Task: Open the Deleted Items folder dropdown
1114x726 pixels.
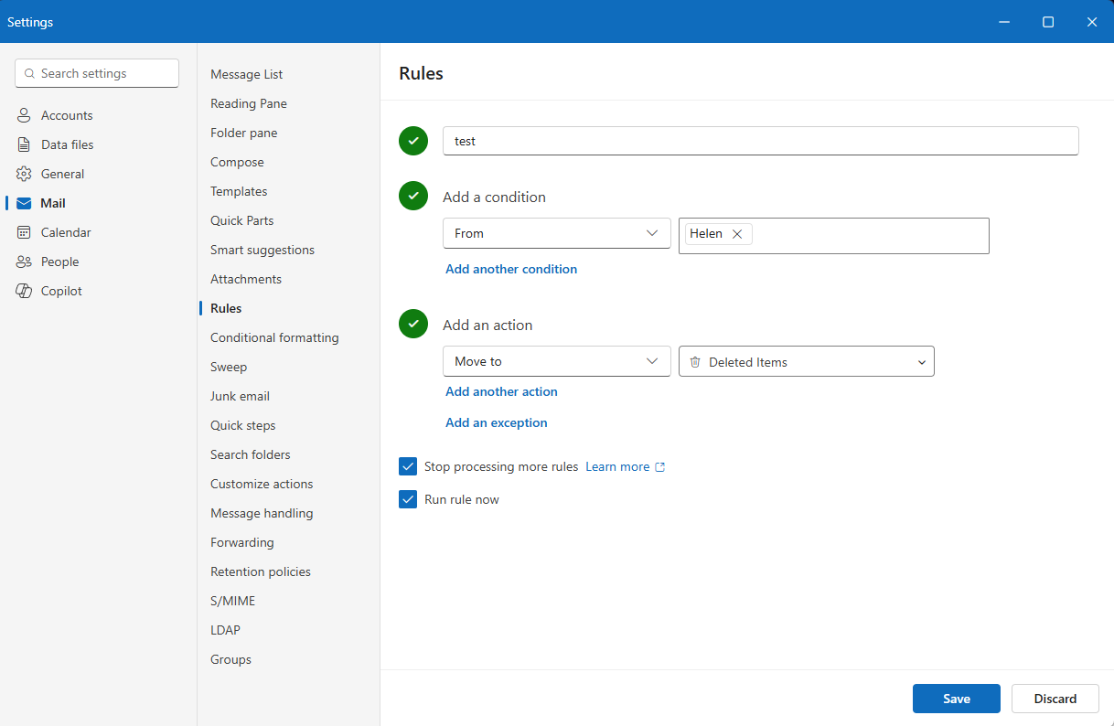Action: point(807,361)
